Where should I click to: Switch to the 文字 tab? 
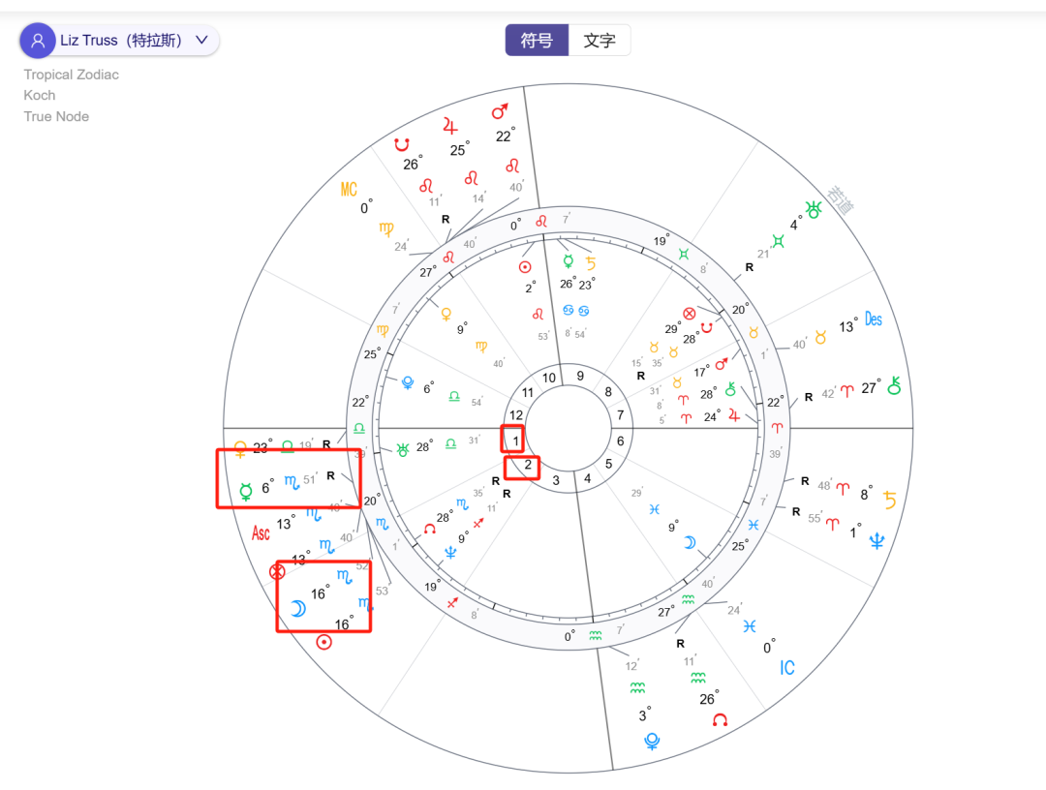(x=600, y=40)
